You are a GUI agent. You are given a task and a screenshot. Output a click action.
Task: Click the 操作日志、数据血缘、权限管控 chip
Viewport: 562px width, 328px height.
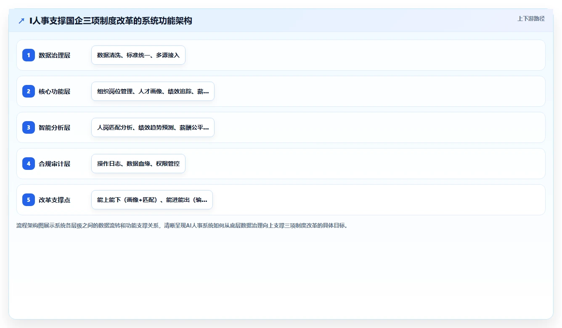click(x=138, y=164)
